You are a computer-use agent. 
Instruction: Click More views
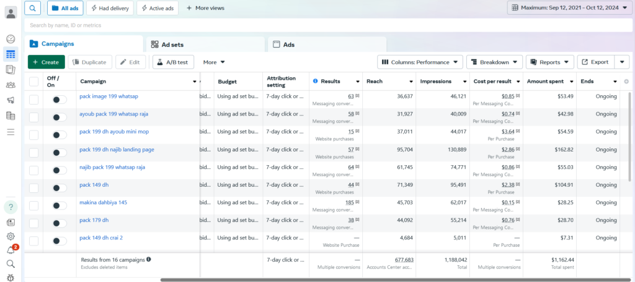(205, 7)
